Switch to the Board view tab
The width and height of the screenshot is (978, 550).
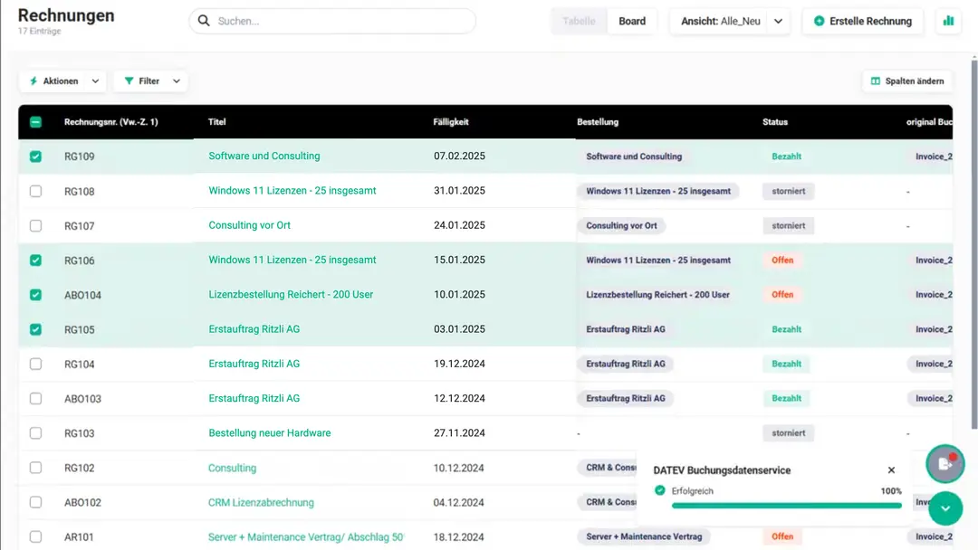[x=632, y=21]
